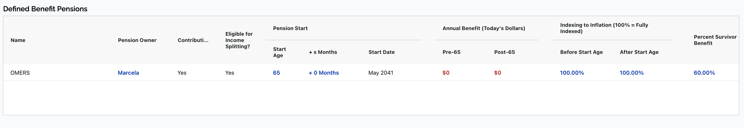
Task: Select the OMERS pension name cell
Action: (20, 73)
